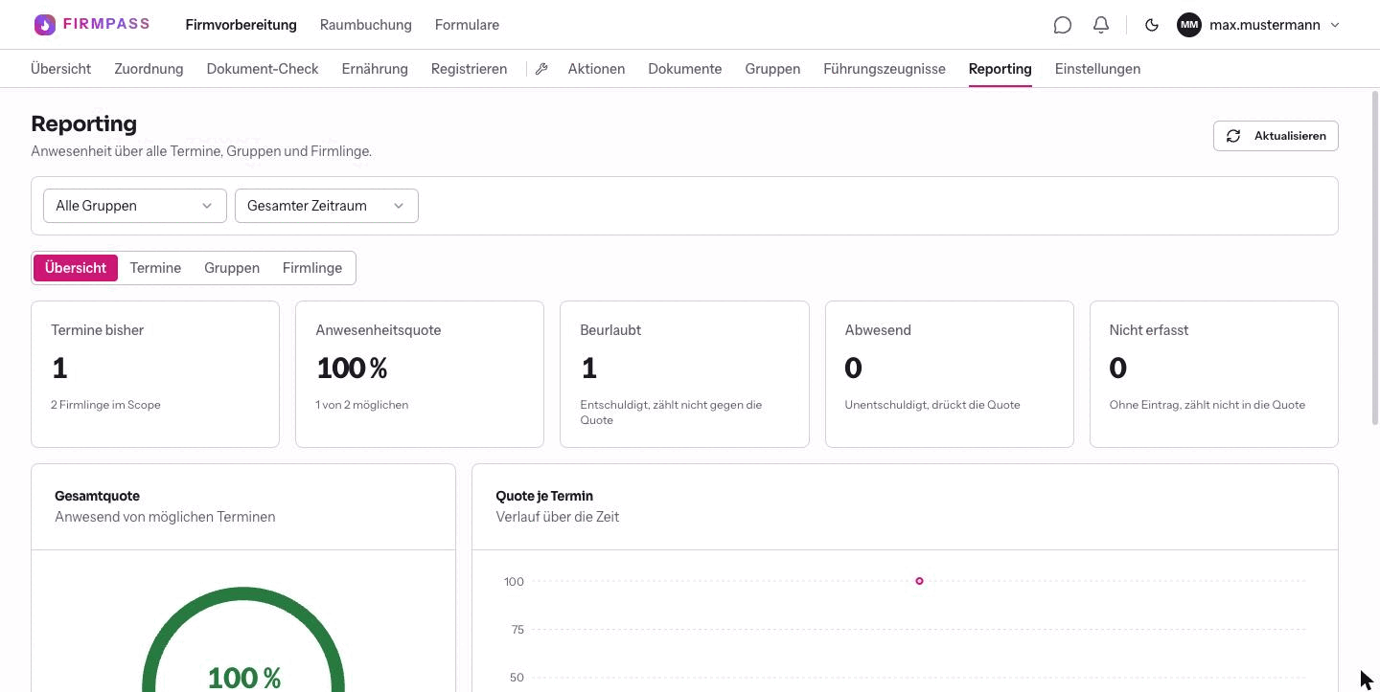Screen dimensions: 1380x692
Task: Open Raumbuchung in top navigation
Action: tap(366, 25)
